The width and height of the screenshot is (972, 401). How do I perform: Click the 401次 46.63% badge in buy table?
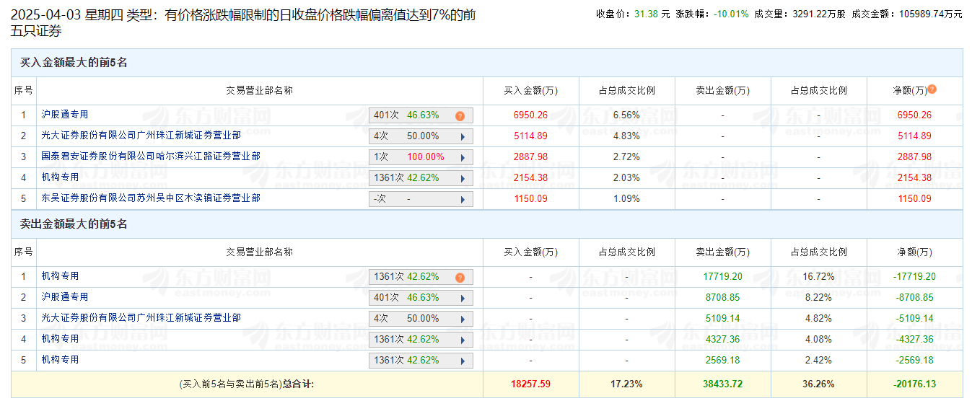click(x=421, y=115)
